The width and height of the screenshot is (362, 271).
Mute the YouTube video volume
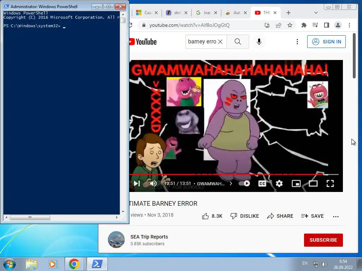click(x=153, y=183)
